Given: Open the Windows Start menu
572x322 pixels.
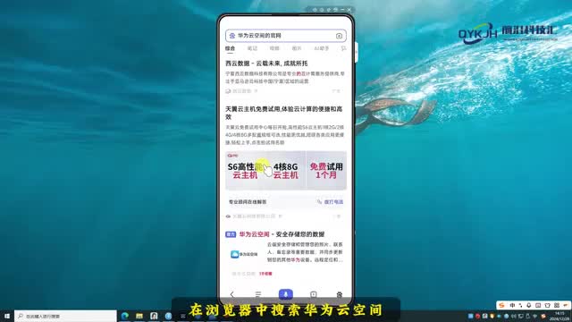Looking at the screenshot, I should coord(7,316).
